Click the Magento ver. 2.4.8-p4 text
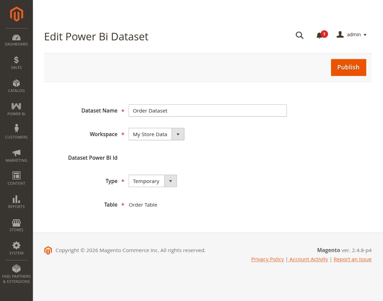 [x=344, y=250]
